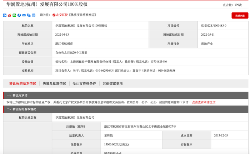The width and height of the screenshot is (250, 154).
Task: Select the 预披露公告期 label cell
Action: pos(27,53)
